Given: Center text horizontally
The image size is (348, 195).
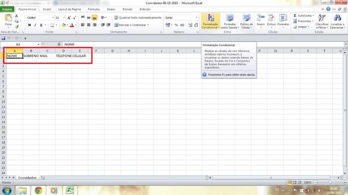Looking at the screenshot, I should pos(88,25).
